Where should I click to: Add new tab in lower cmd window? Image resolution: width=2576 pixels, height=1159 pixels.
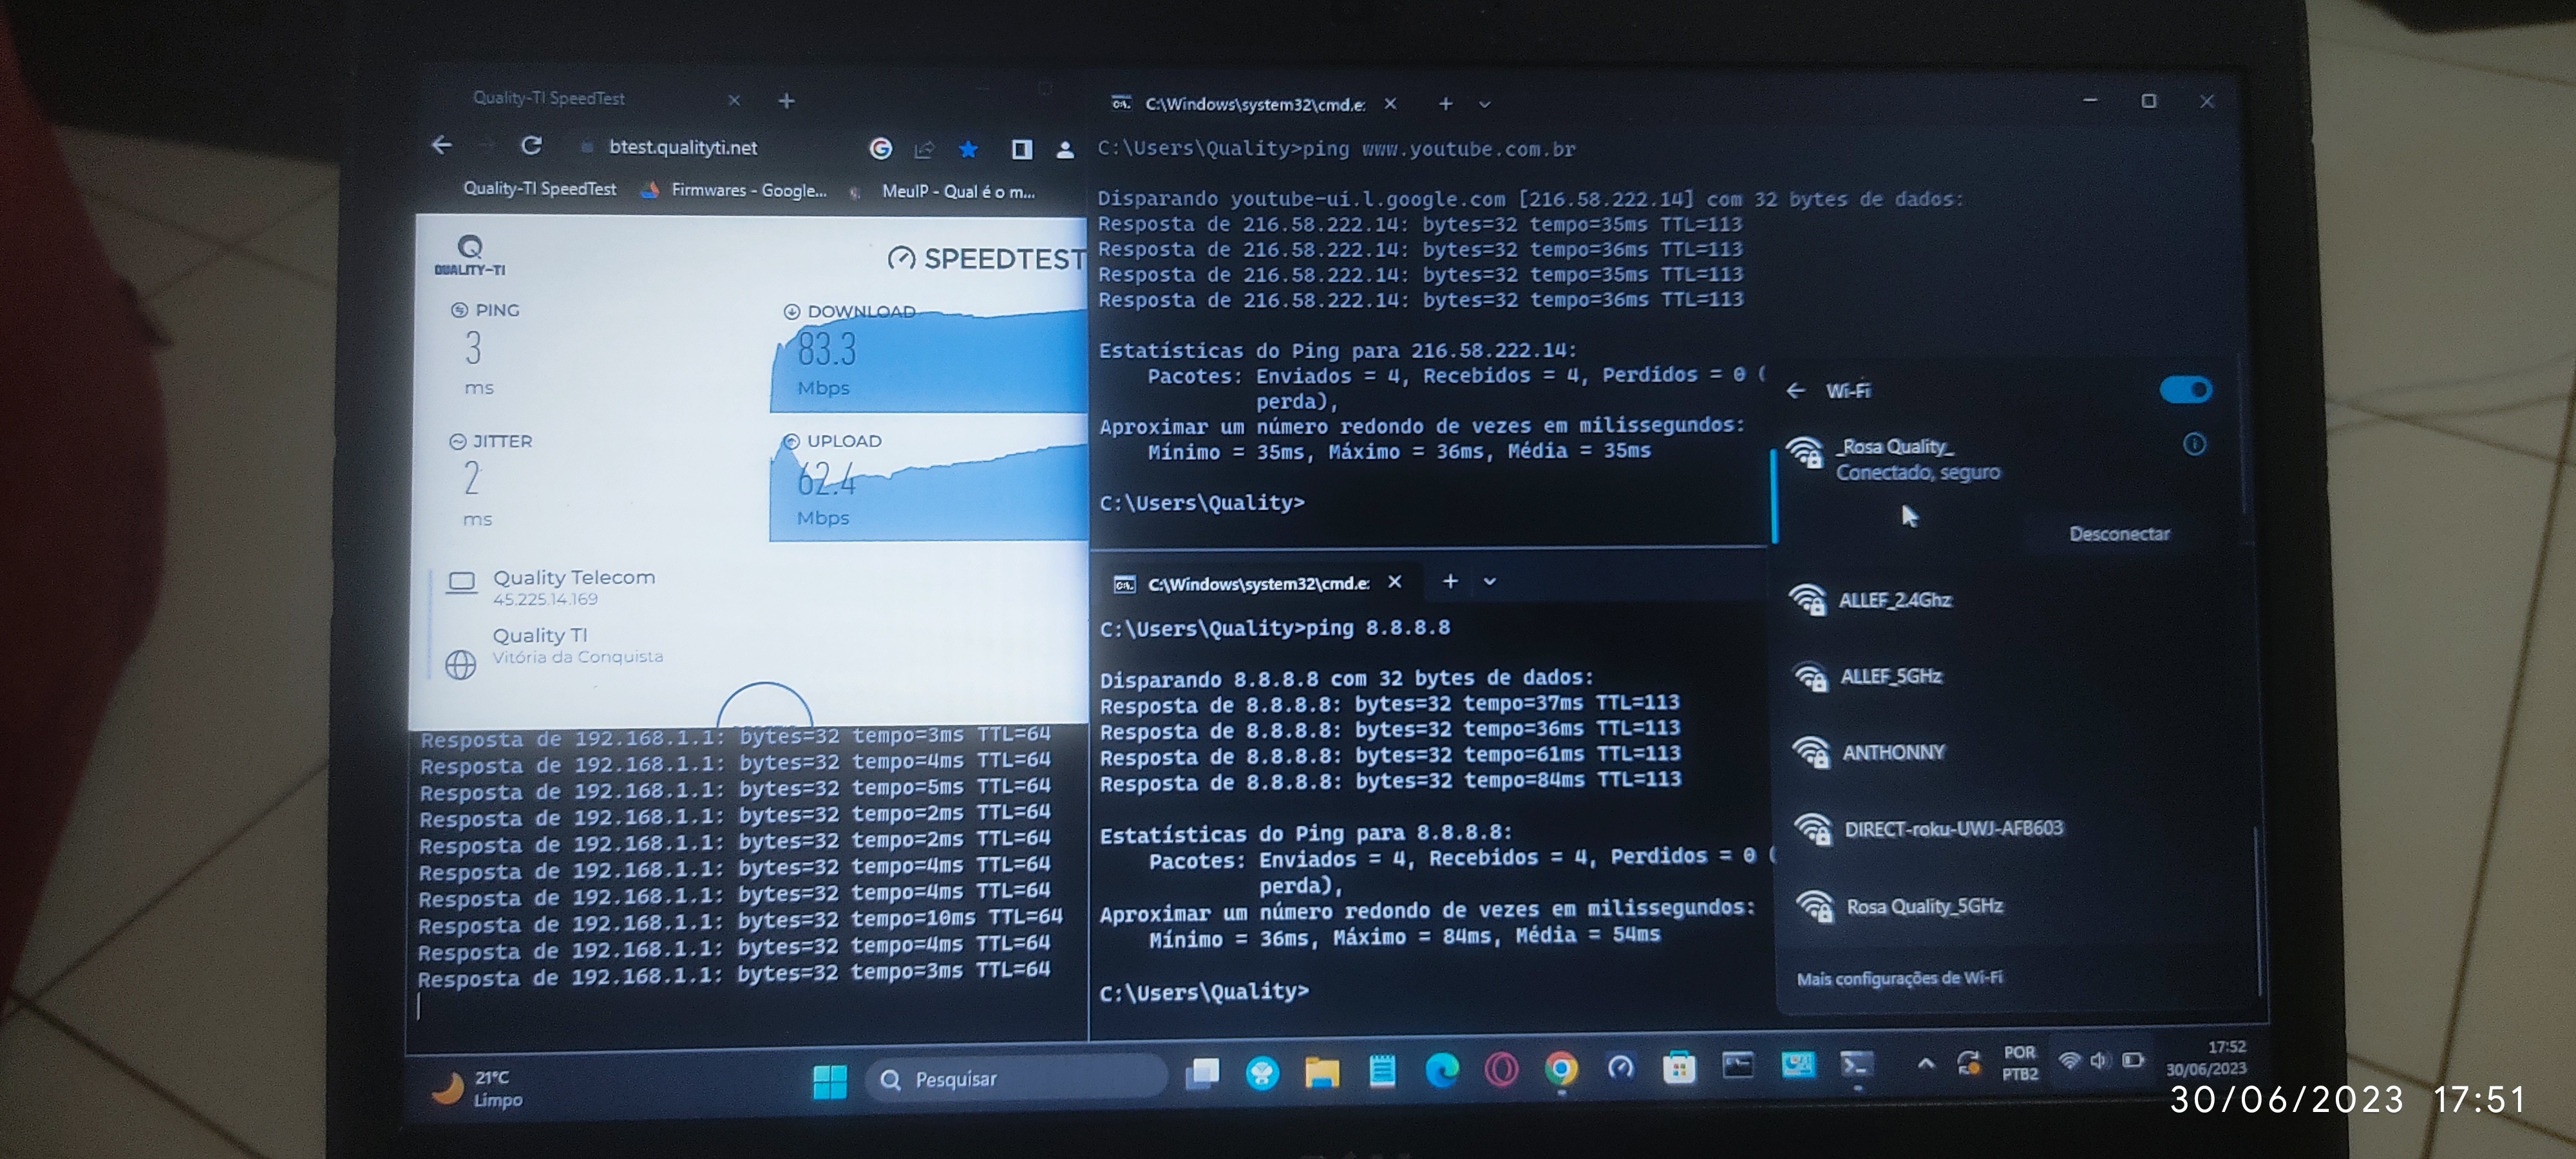pos(1449,581)
